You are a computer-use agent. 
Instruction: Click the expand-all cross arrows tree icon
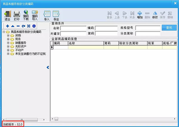(x=29, y=26)
